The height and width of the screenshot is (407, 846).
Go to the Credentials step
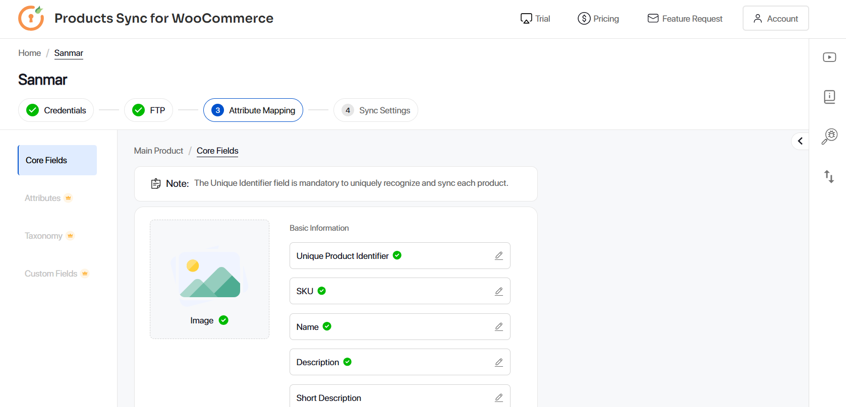tap(56, 110)
